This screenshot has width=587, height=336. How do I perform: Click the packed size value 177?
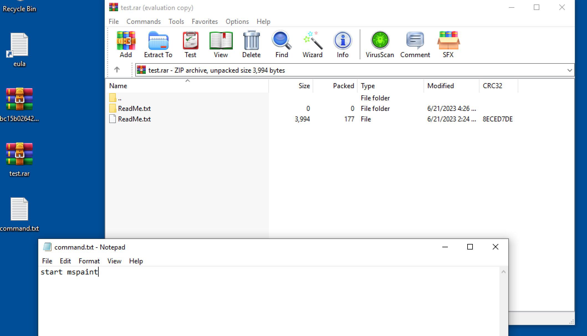point(349,119)
